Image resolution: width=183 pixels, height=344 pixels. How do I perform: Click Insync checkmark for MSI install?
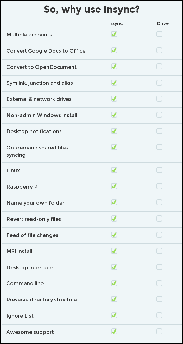[x=114, y=251]
